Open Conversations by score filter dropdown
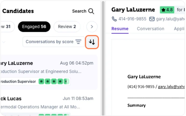The width and height of the screenshot is (186, 116). [x=54, y=42]
